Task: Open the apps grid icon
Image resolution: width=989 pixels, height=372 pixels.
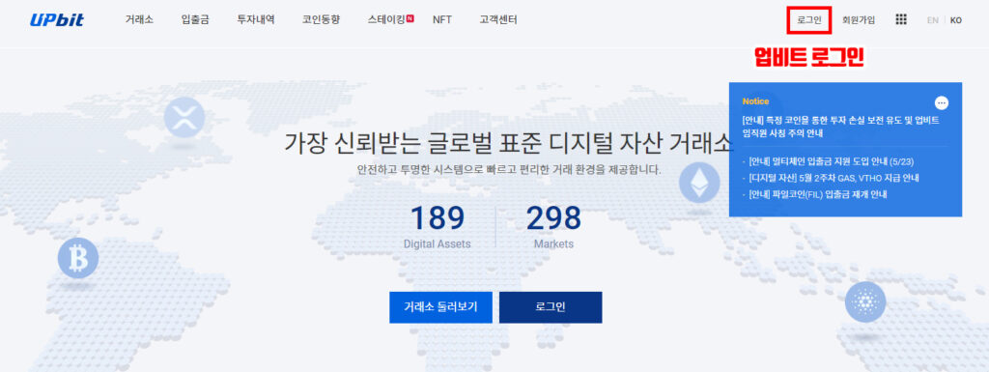Action: pyautogui.click(x=901, y=19)
